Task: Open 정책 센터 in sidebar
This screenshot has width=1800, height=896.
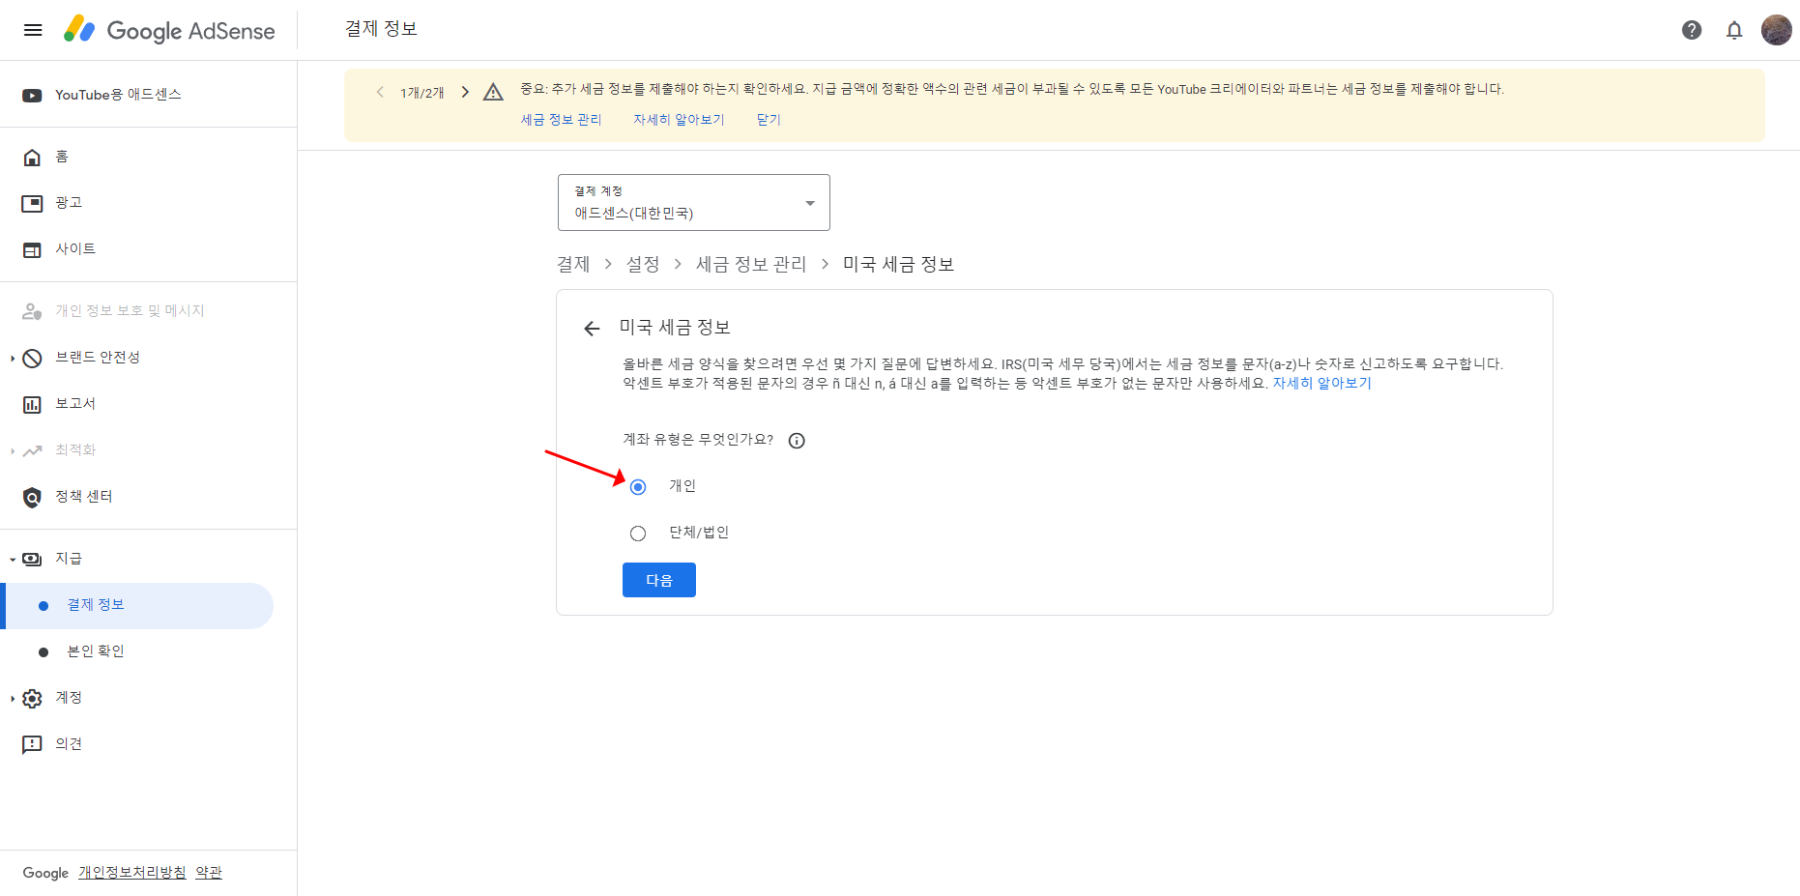Action: (x=84, y=497)
